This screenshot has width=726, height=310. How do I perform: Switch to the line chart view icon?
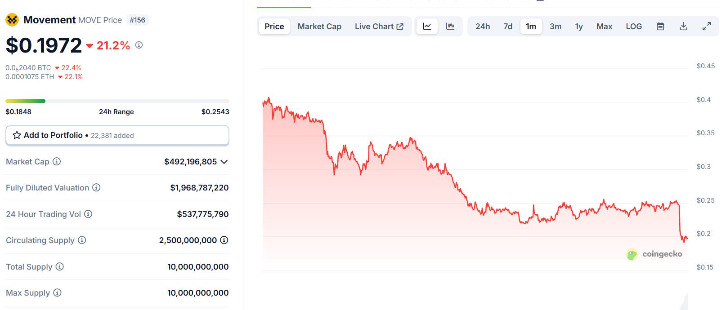427,27
